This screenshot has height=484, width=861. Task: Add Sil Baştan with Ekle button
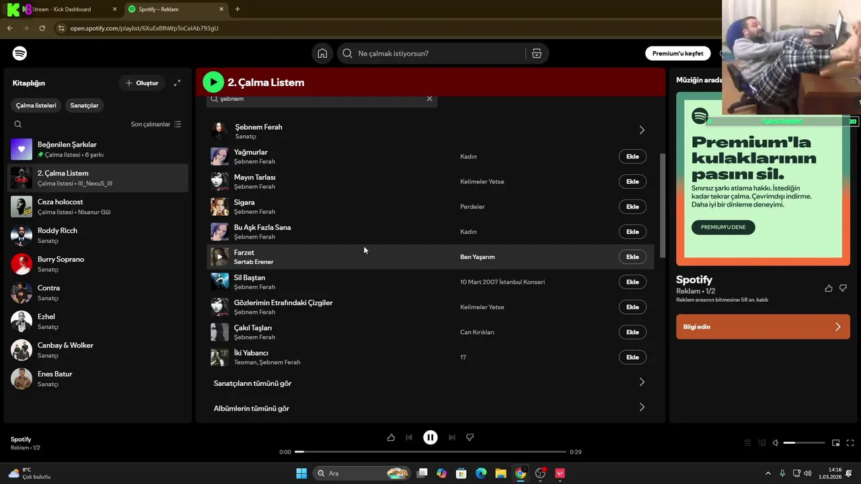click(x=632, y=282)
